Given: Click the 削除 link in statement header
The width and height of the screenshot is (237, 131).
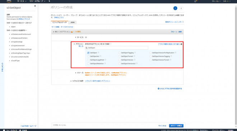Looking at the screenshot, I should click(180, 32).
